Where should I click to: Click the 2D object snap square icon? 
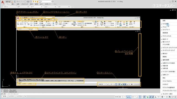pyautogui.click(x=140, y=97)
